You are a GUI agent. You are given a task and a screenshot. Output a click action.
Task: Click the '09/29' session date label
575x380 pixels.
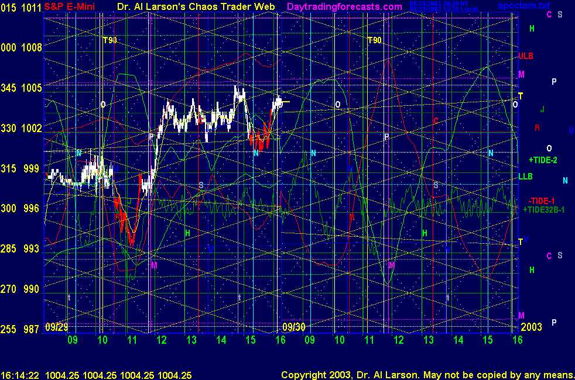point(56,327)
